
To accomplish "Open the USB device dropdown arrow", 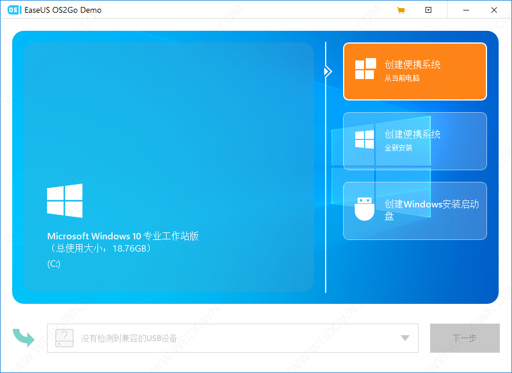I will (405, 338).
